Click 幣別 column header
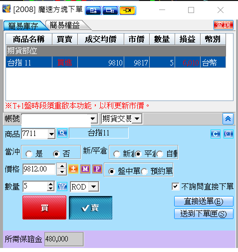Screen dimensions: 238x252 (x=213, y=39)
